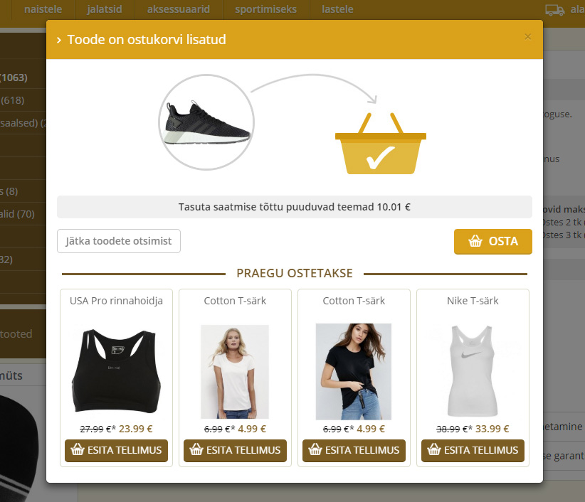Screen dimensions: 585x502
Task: Click the delivery truck icon in header
Action: [x=555, y=10]
